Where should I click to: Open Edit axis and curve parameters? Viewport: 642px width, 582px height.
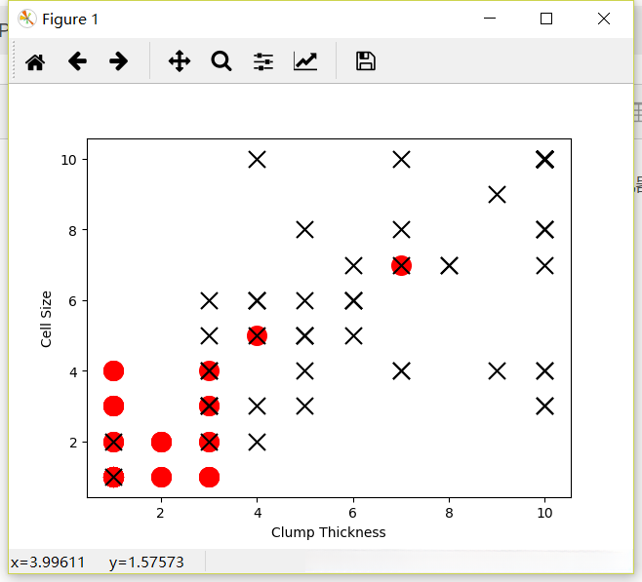tap(305, 61)
